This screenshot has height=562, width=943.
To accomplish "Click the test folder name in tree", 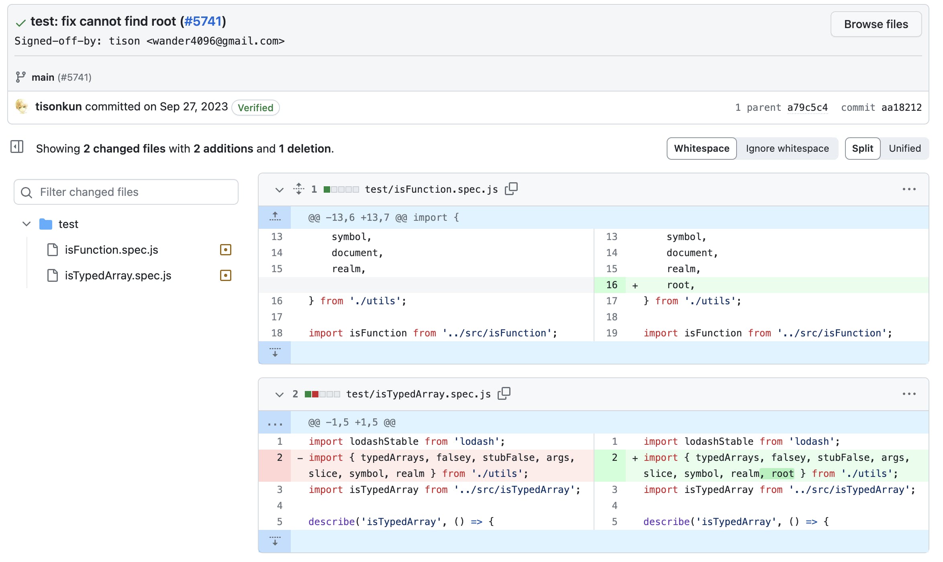I will 68,224.
